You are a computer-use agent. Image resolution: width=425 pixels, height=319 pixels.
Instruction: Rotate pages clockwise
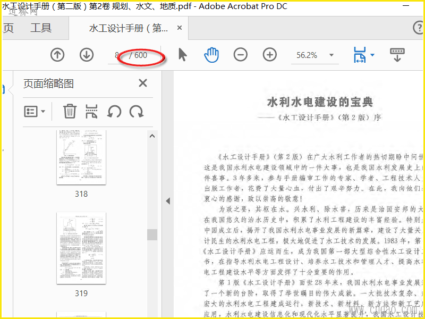coord(137,112)
